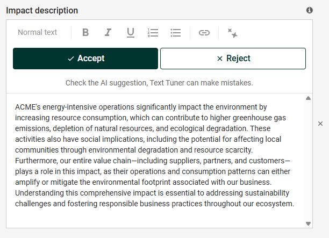Click inside the impact description text area

click(155, 161)
